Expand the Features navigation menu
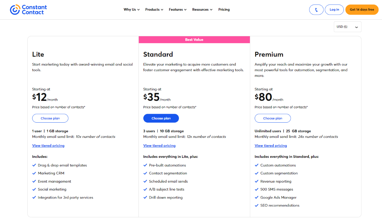This screenshot has height=223, width=382. click(x=178, y=10)
